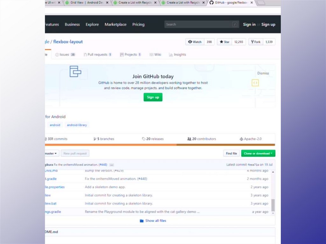The width and height of the screenshot is (326, 244).
Task: Open the .bat file link
Action: (x=51, y=204)
